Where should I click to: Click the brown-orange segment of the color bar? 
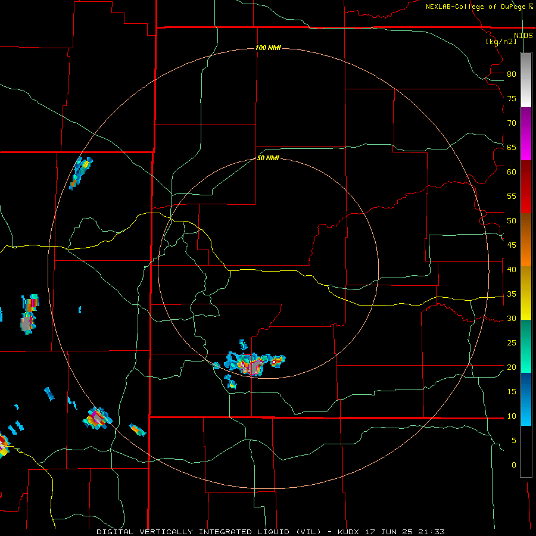pyautogui.click(x=526, y=240)
